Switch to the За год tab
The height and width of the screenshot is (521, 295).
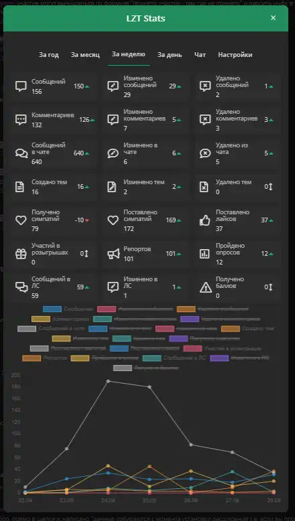[49, 55]
